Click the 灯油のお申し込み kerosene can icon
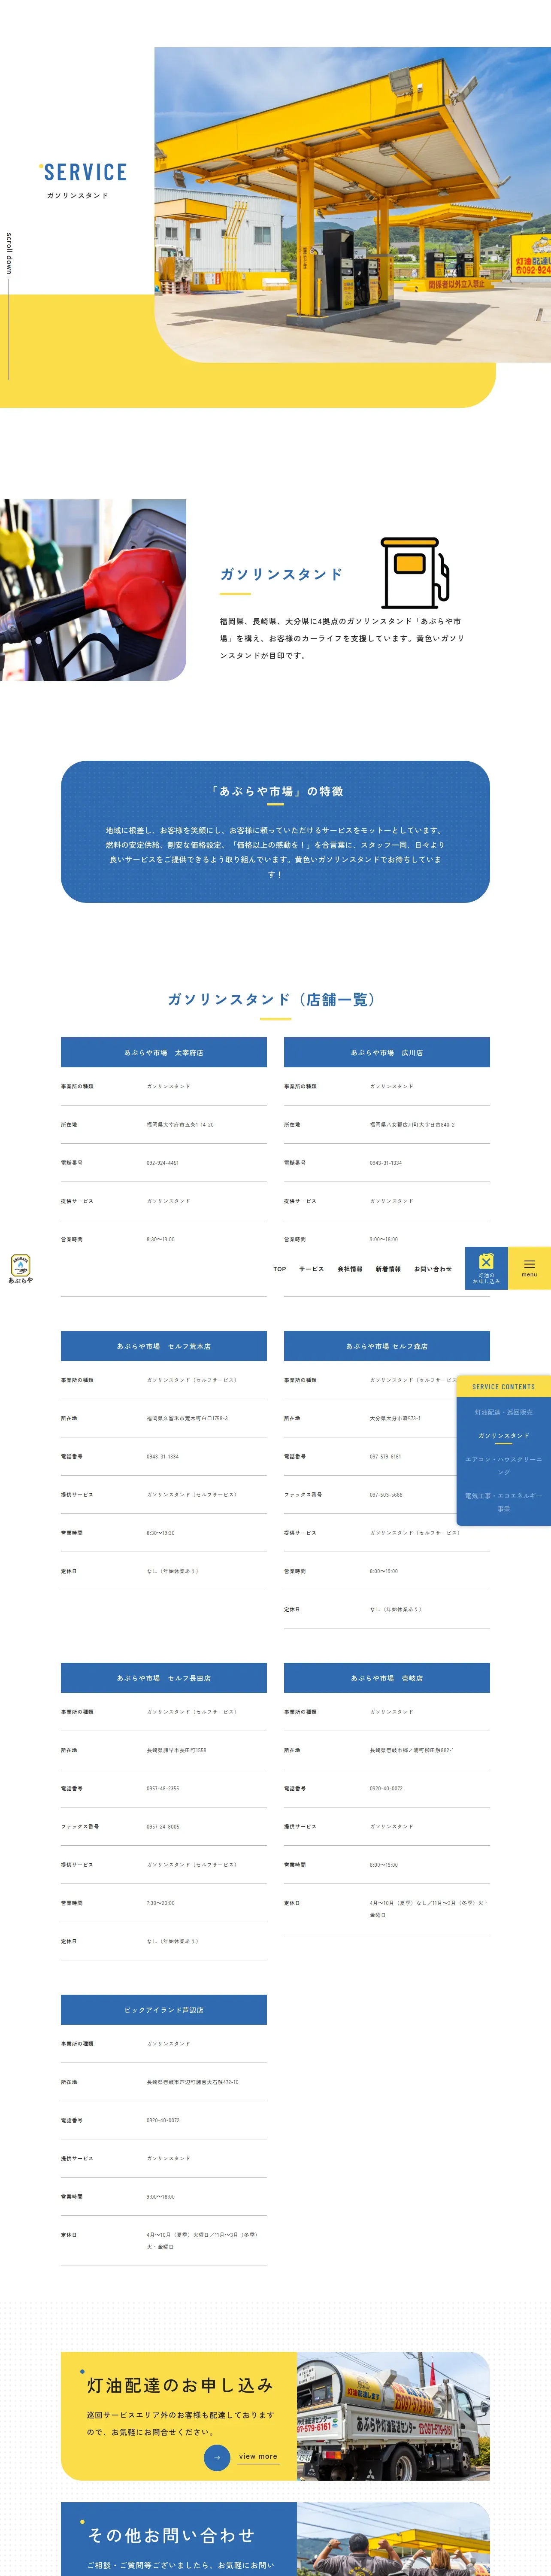 486,1262
